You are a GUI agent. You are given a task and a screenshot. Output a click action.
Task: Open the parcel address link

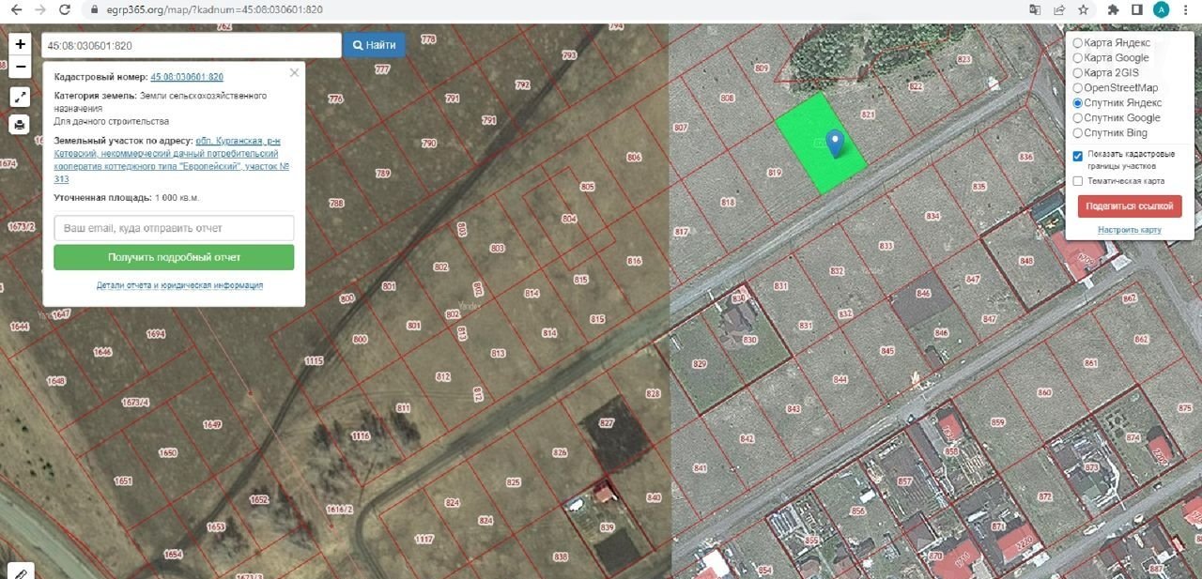pyautogui.click(x=172, y=160)
